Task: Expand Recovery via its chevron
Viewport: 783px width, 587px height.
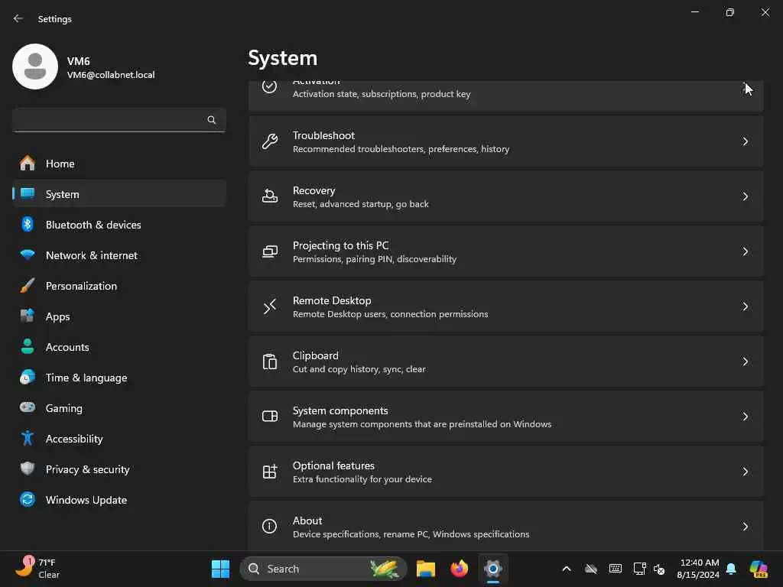Action: 745,196
